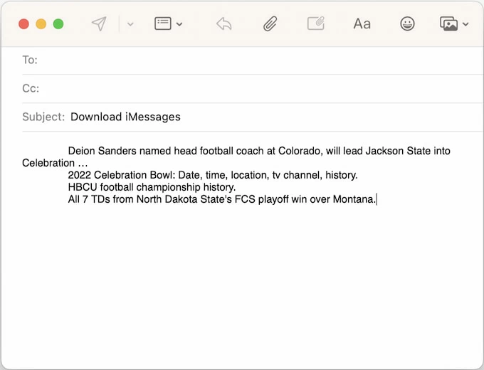Click into the To recipient field

(256, 60)
